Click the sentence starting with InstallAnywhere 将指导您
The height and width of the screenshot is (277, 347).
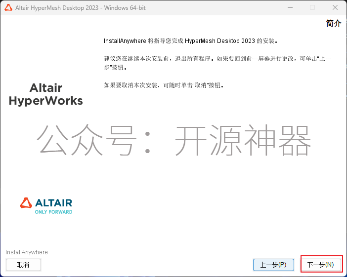[x=190, y=41]
